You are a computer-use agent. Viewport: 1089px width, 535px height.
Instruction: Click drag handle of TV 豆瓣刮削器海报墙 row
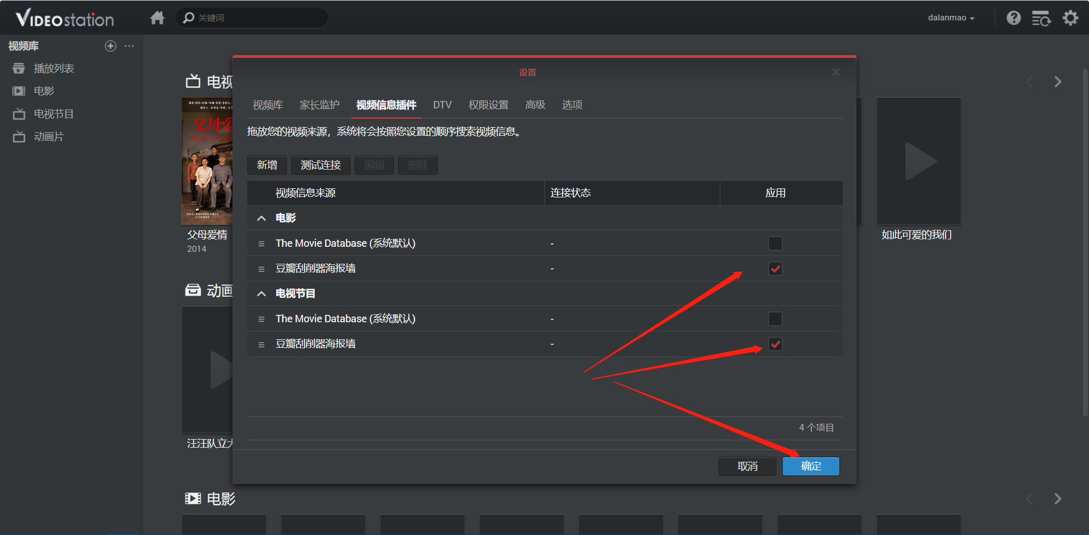coord(261,344)
